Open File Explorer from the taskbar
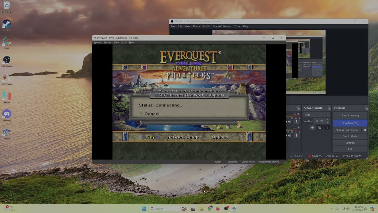 pos(202,209)
